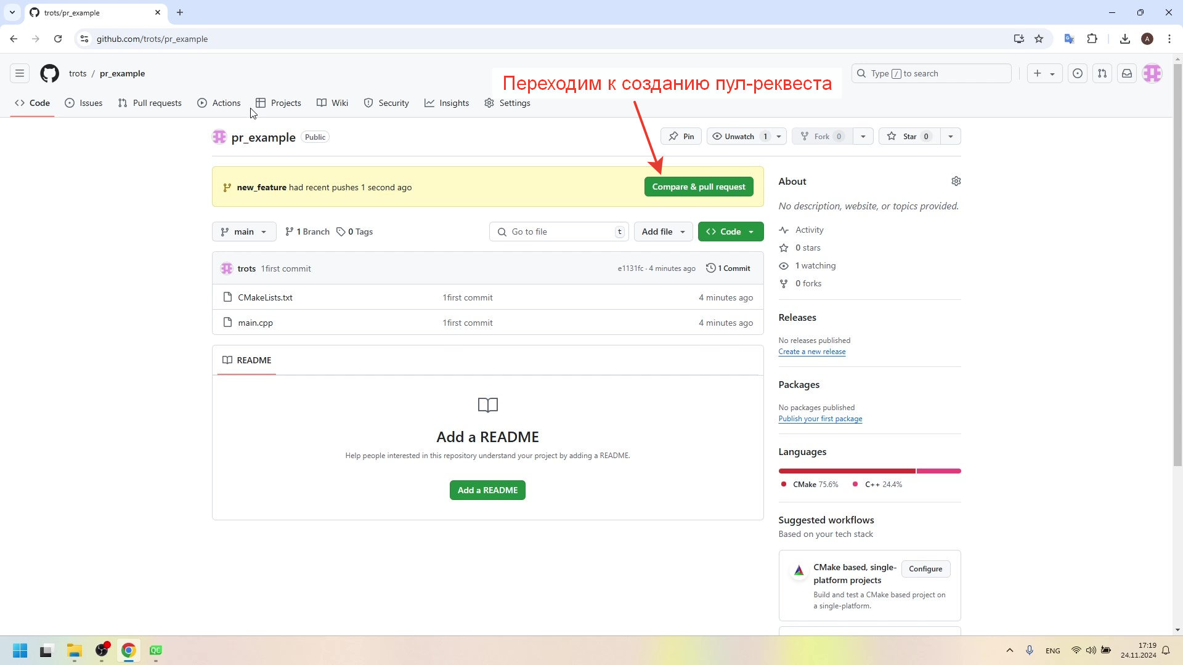Toggle the volume icon in the system tray
The image size is (1183, 665).
(1091, 650)
